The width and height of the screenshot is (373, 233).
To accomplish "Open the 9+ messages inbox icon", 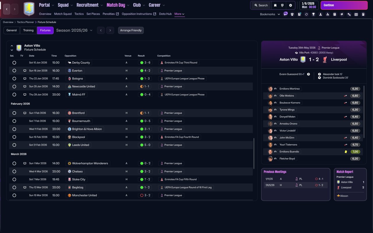I will [x=286, y=14].
